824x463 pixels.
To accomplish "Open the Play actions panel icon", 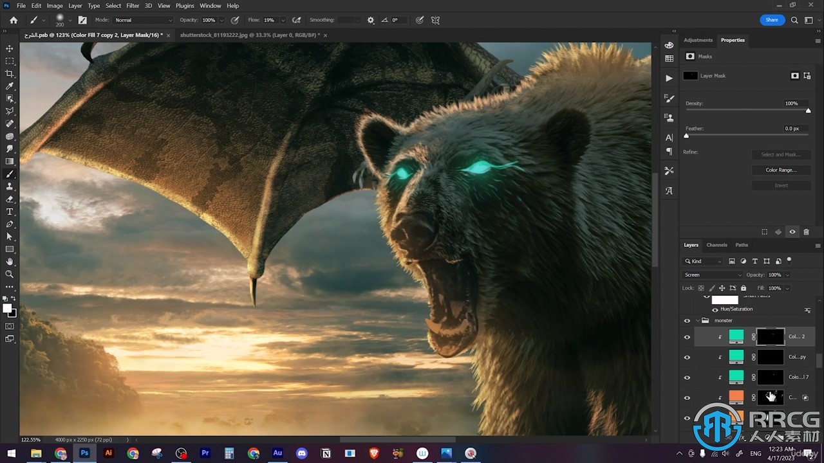I will pyautogui.click(x=669, y=78).
